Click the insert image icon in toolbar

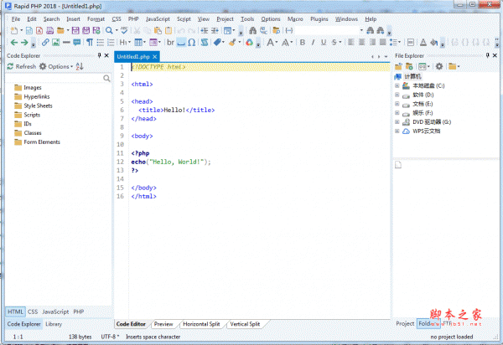pyautogui.click(x=55, y=42)
